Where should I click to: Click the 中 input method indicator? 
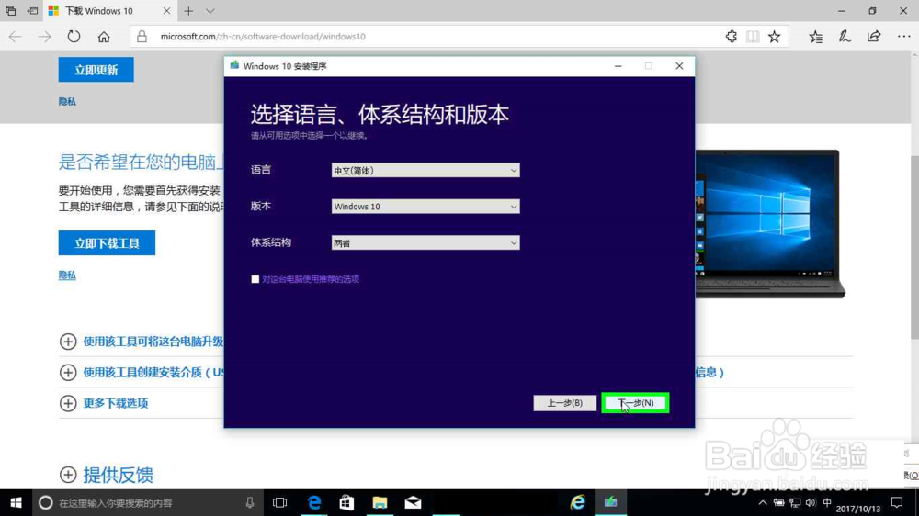point(827,502)
